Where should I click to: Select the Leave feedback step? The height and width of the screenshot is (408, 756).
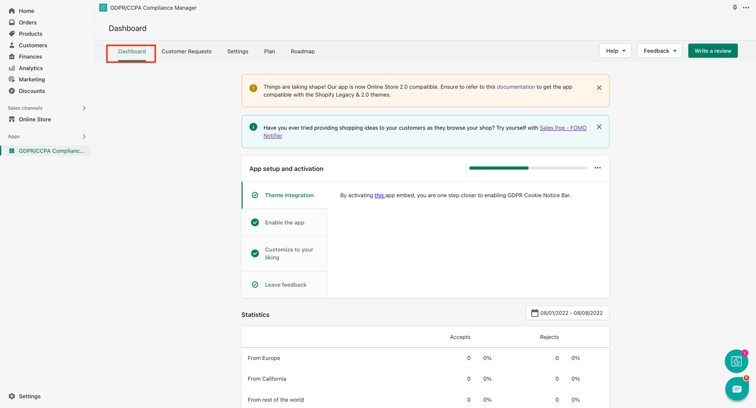(x=285, y=285)
